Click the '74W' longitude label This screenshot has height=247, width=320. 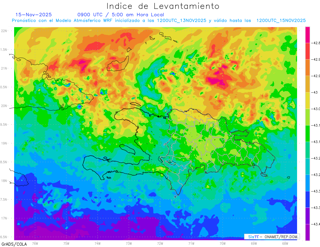coord(97,243)
